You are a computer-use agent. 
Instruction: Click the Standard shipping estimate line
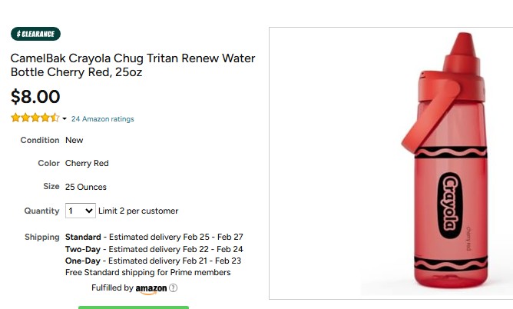pos(154,237)
